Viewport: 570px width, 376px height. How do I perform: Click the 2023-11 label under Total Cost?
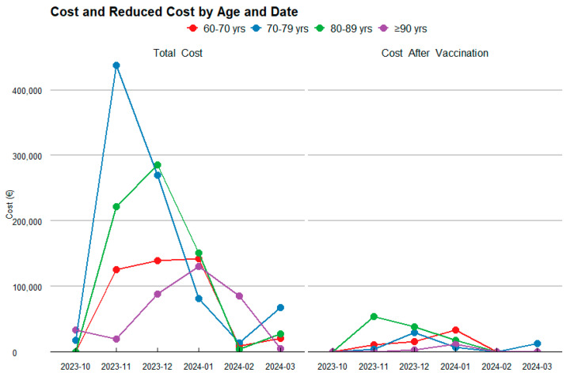point(116,367)
